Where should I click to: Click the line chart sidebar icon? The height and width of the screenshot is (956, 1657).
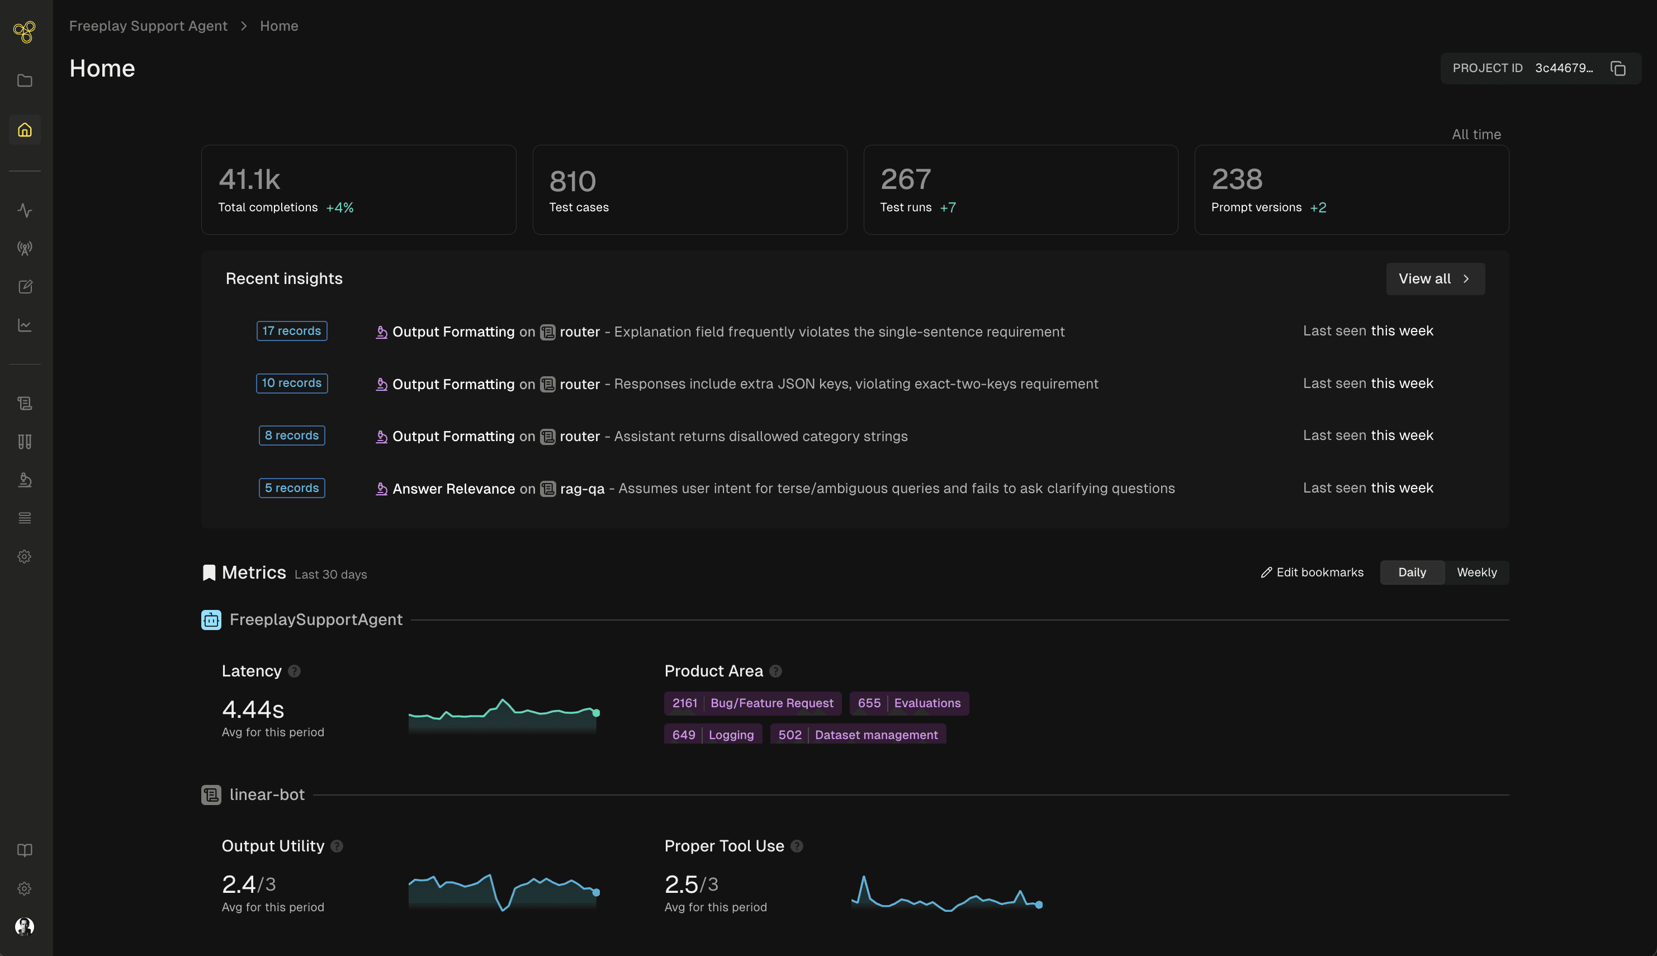(25, 325)
